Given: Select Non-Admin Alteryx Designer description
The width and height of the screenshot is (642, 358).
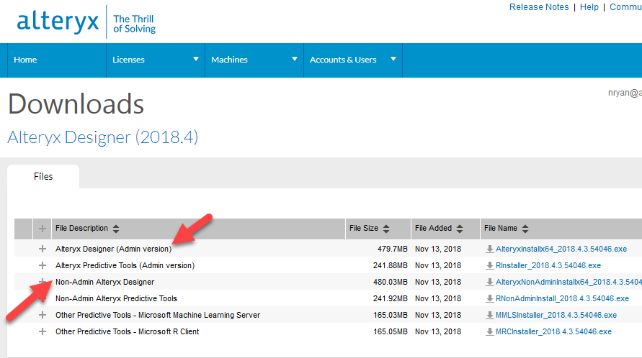Looking at the screenshot, I should (x=104, y=282).
